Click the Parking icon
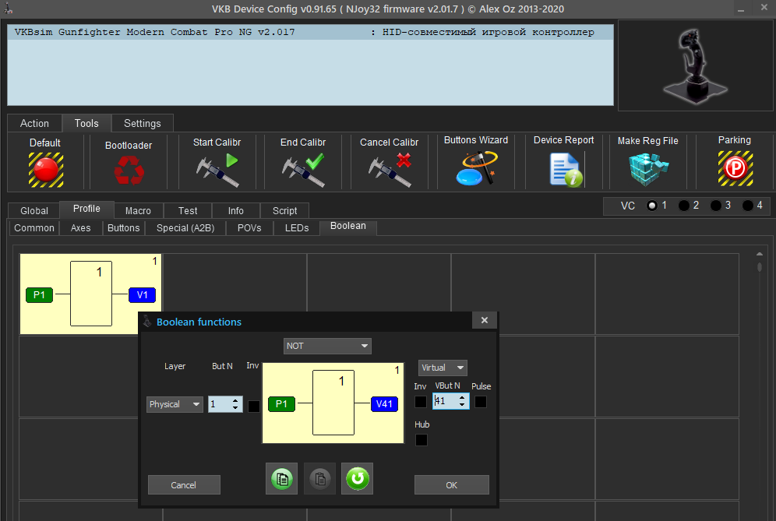This screenshot has width=776, height=521. point(735,169)
